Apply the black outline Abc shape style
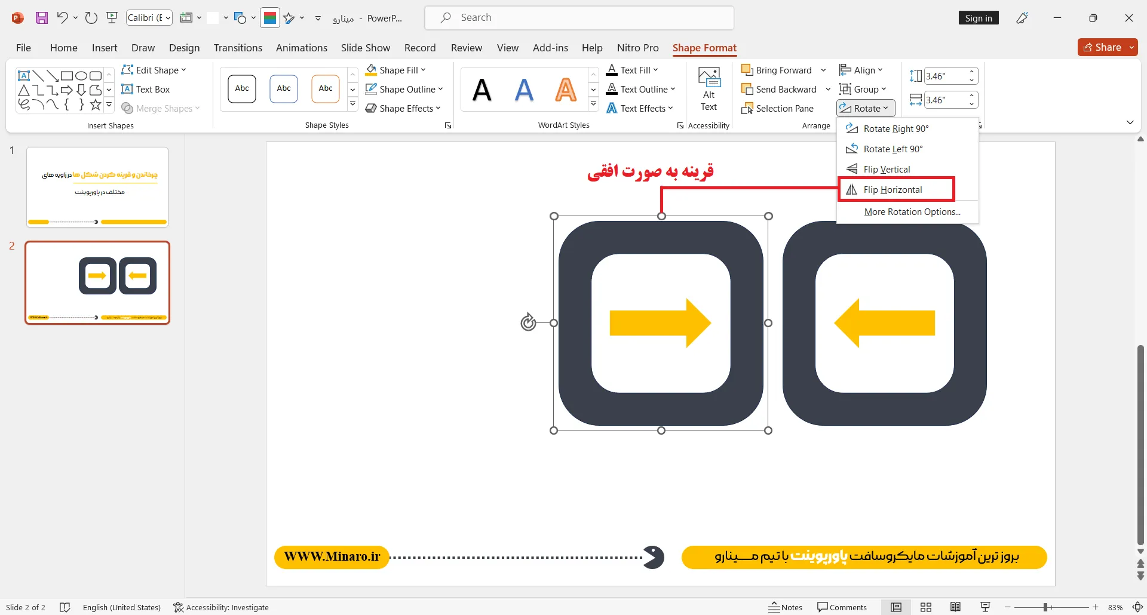1147x615 pixels. coord(242,89)
